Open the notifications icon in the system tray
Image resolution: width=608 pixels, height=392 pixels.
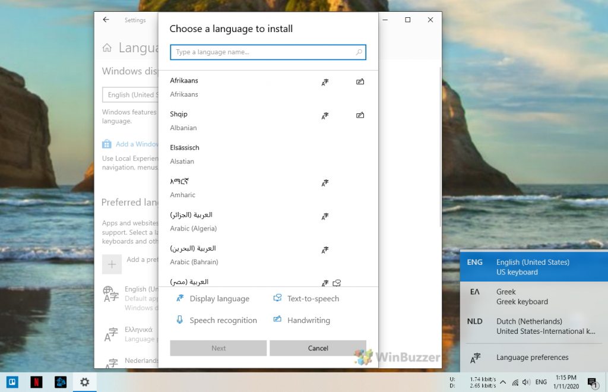[591, 382]
